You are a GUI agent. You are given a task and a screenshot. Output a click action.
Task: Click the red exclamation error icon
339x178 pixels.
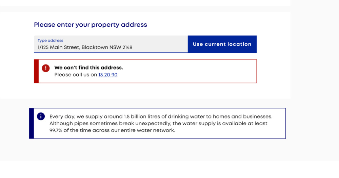[46, 68]
